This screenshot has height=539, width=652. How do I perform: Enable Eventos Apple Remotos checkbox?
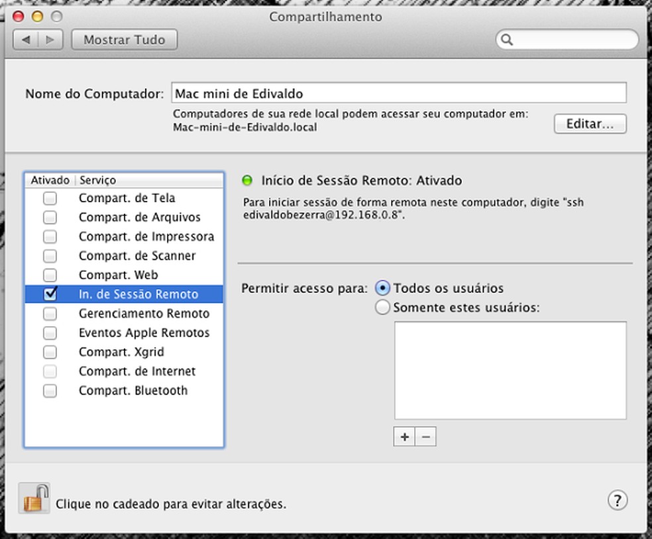pyautogui.click(x=50, y=333)
